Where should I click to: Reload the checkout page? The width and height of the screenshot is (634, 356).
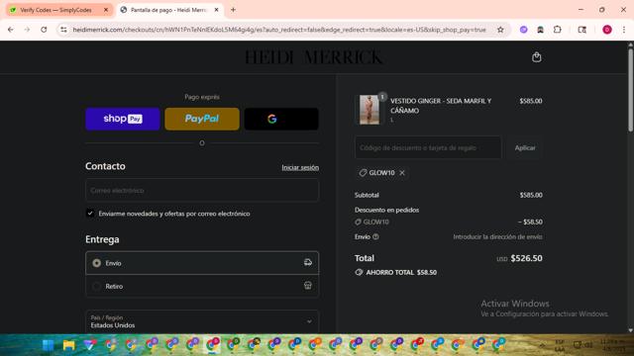[x=44, y=30]
